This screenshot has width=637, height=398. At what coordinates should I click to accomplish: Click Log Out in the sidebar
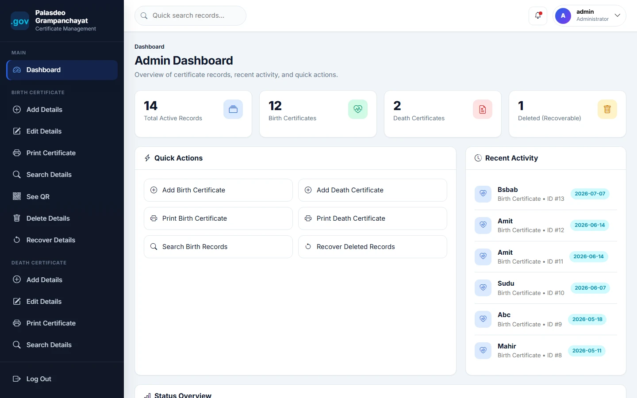[62, 379]
